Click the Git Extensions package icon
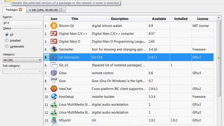The image size is (224, 126). (54, 57)
